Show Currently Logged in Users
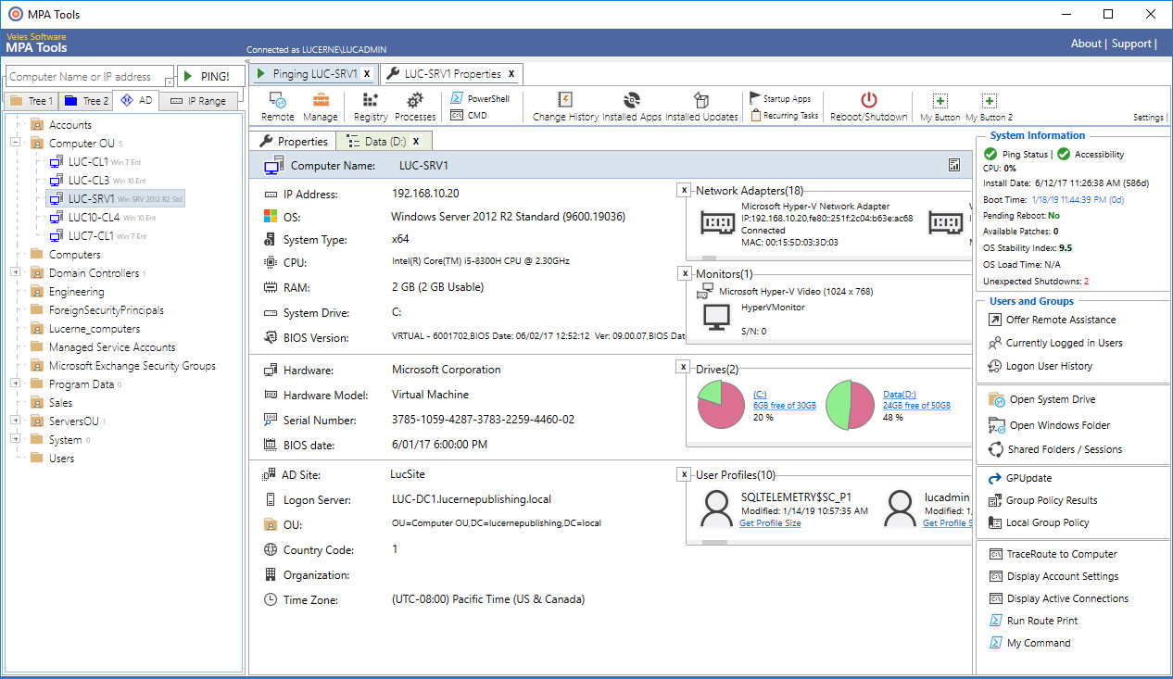Image resolution: width=1173 pixels, height=679 pixels. pyautogui.click(x=1055, y=343)
